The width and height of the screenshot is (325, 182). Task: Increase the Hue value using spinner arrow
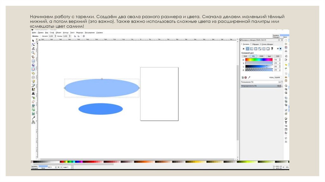pos(280,59)
